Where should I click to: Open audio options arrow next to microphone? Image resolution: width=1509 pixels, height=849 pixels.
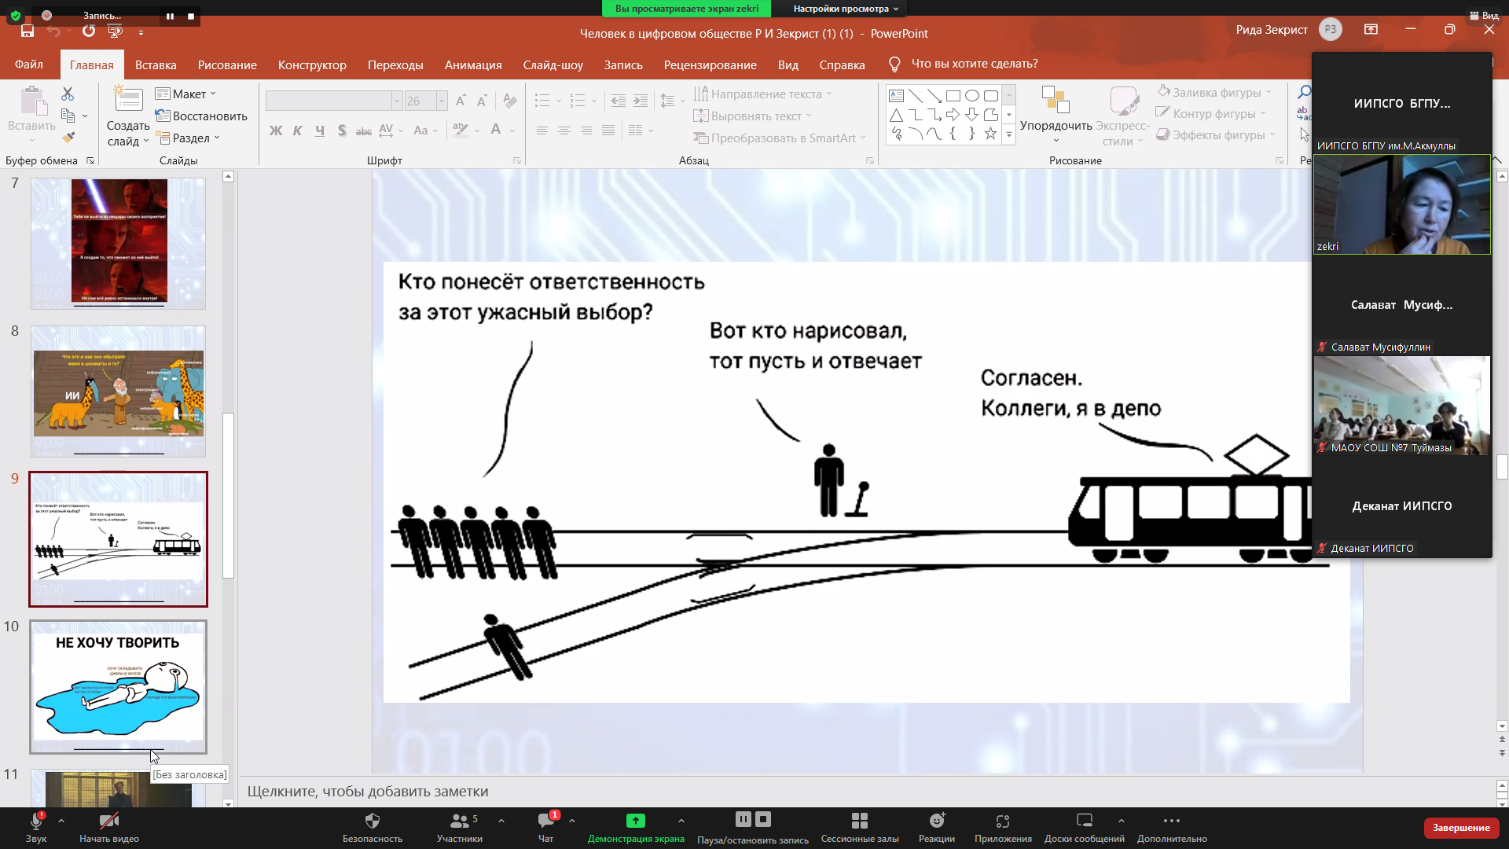pyautogui.click(x=61, y=821)
